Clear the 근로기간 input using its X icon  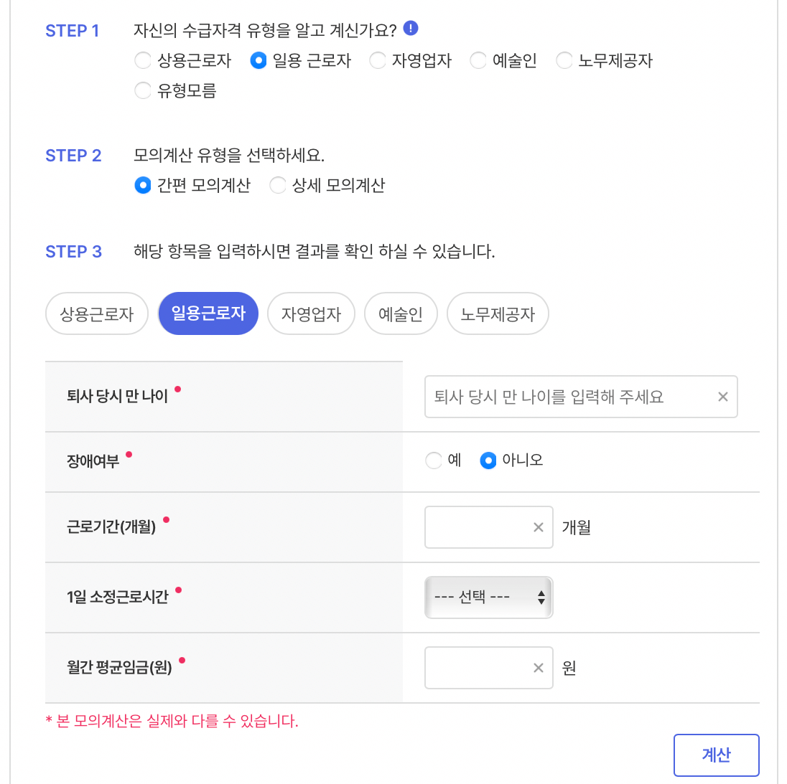pos(538,527)
